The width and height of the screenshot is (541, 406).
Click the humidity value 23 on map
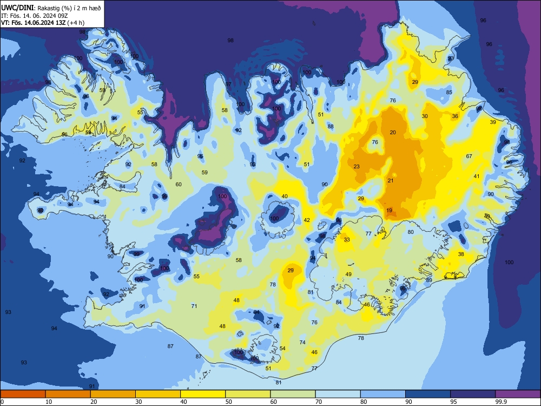tap(357, 166)
